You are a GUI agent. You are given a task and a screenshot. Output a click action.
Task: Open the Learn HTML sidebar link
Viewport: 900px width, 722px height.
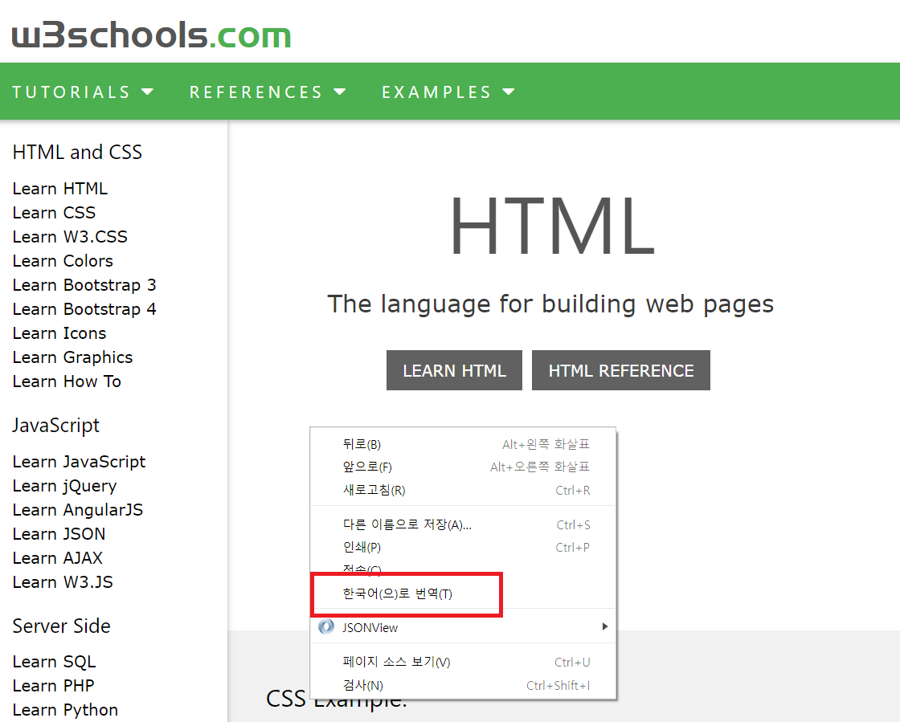pyautogui.click(x=60, y=189)
